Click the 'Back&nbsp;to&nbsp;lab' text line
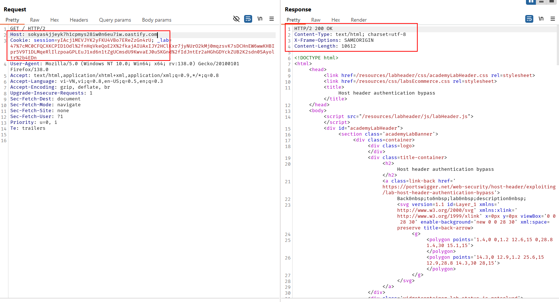 coord(462,199)
